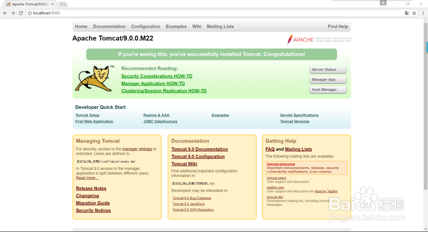The image size is (428, 232).
Task: Open the Documentation nav item
Action: [109, 26]
